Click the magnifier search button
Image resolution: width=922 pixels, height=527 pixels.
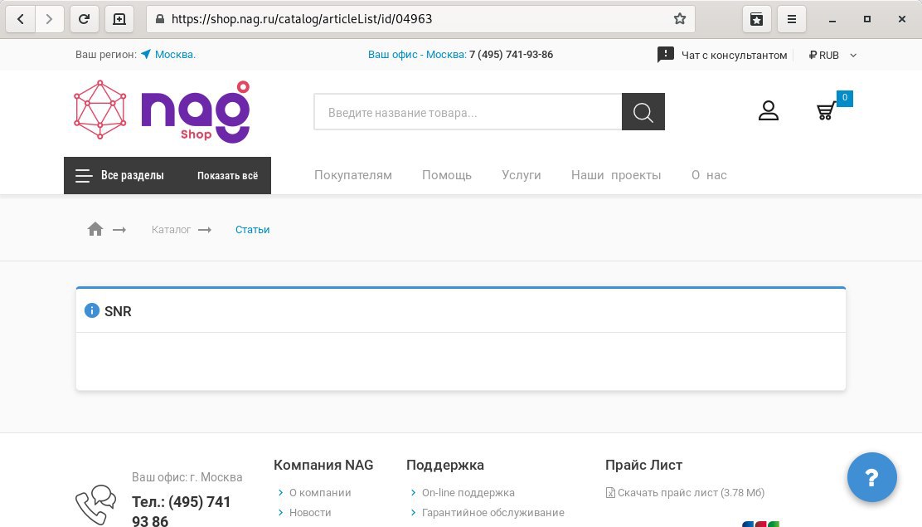coord(643,112)
